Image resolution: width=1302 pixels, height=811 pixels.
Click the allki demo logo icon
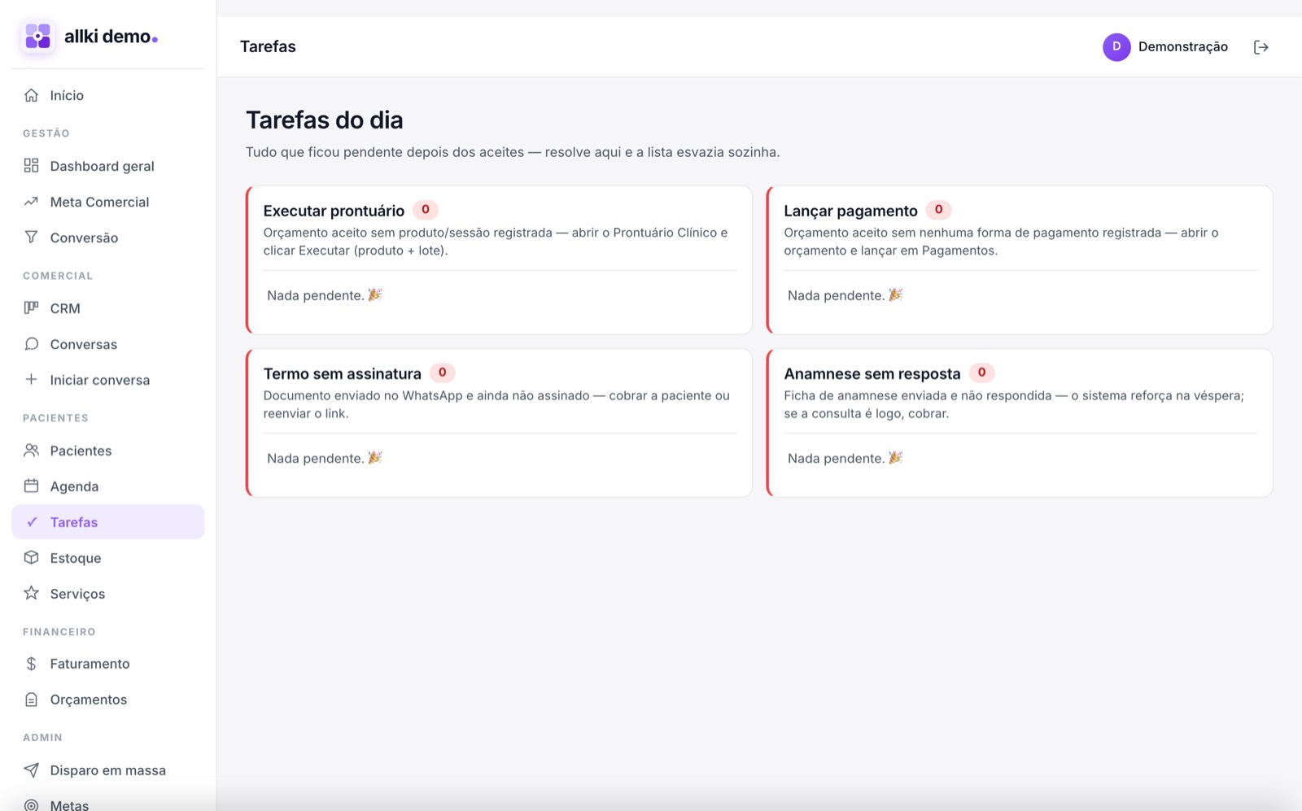point(37,37)
